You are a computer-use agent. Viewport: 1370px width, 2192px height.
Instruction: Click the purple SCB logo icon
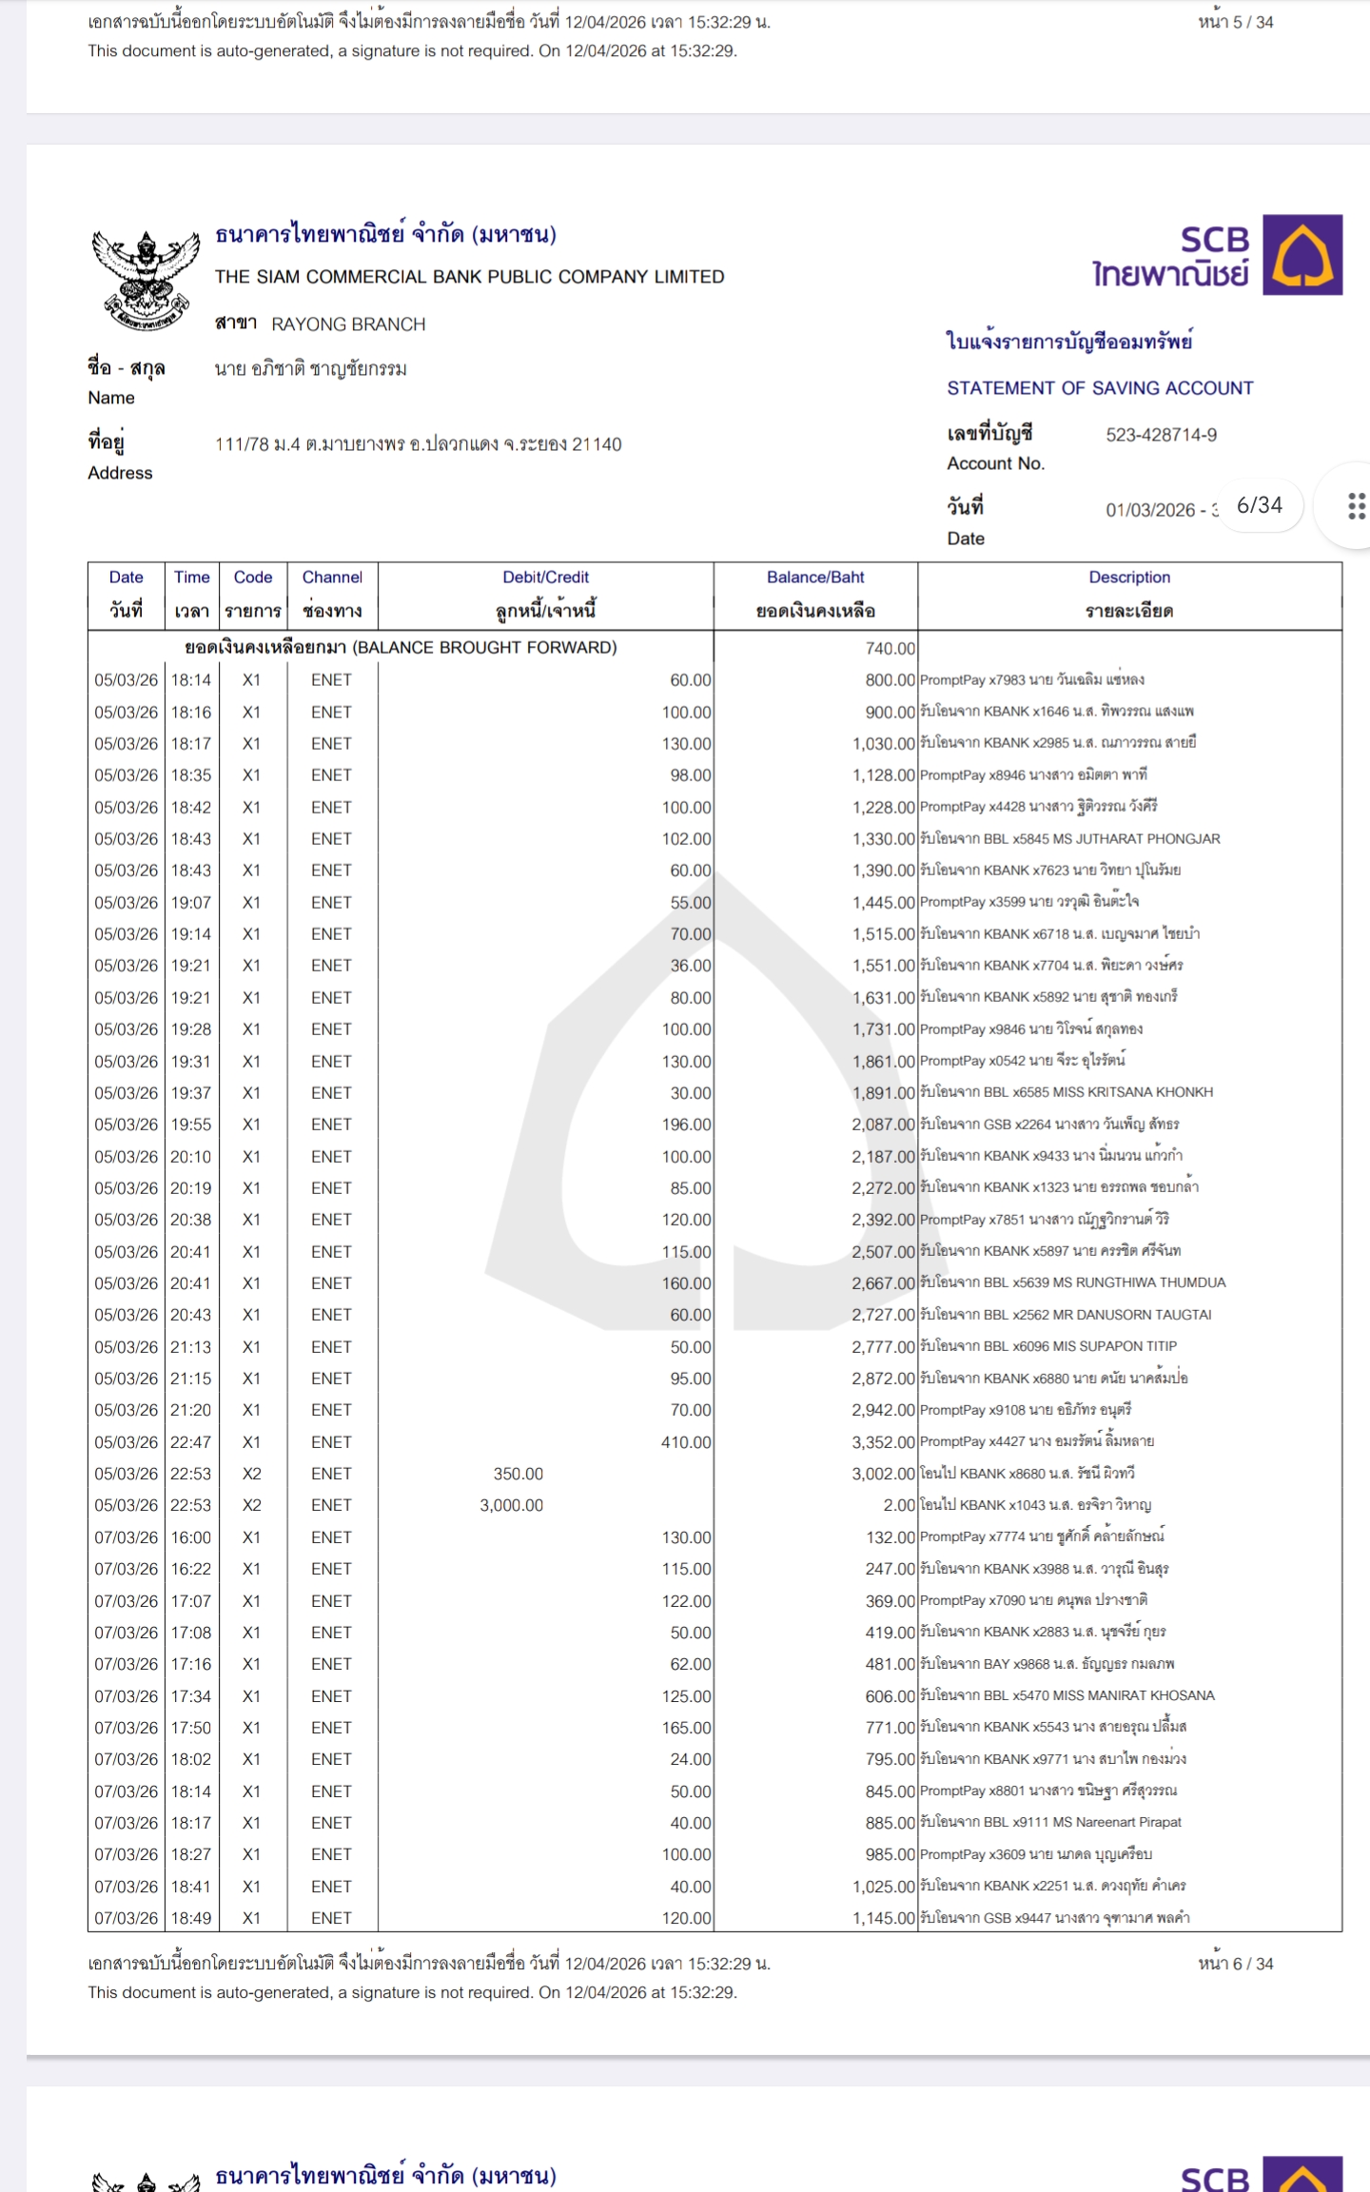pos(1301,255)
